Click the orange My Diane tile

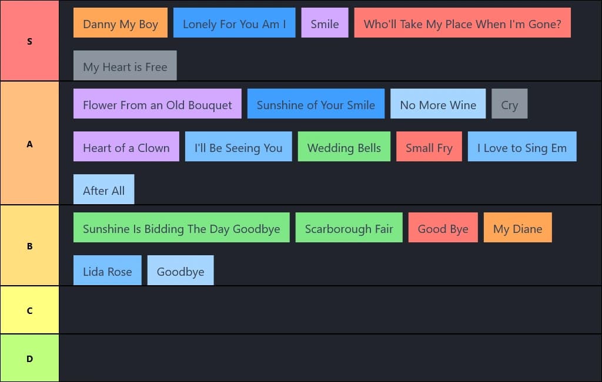tap(517, 228)
